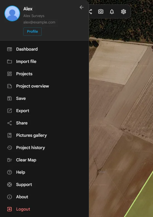Click the Clear Map trash icon
This screenshot has height=217, width=153.
[9, 160]
